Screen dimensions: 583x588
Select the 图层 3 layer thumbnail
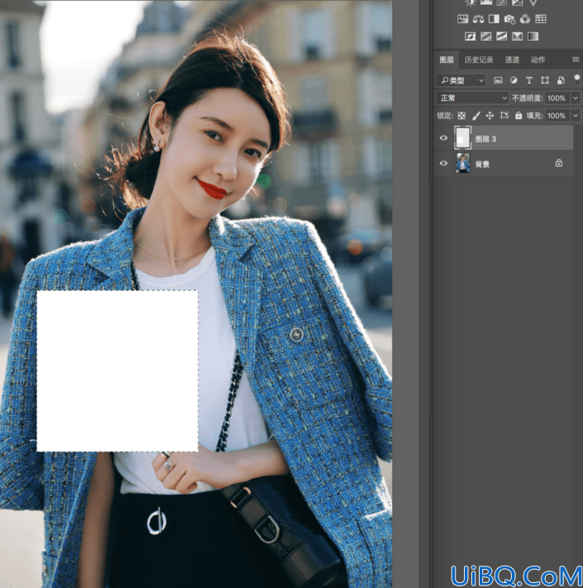click(x=462, y=138)
